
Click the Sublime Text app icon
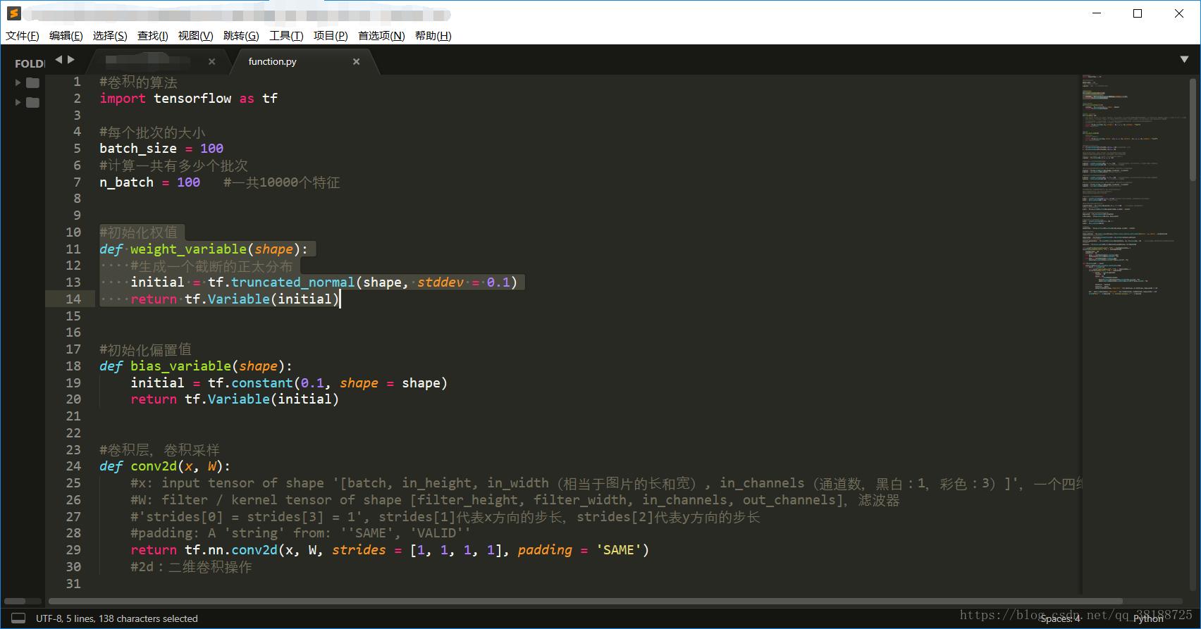(x=13, y=13)
